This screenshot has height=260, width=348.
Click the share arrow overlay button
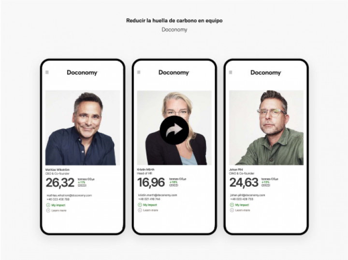[x=174, y=130]
